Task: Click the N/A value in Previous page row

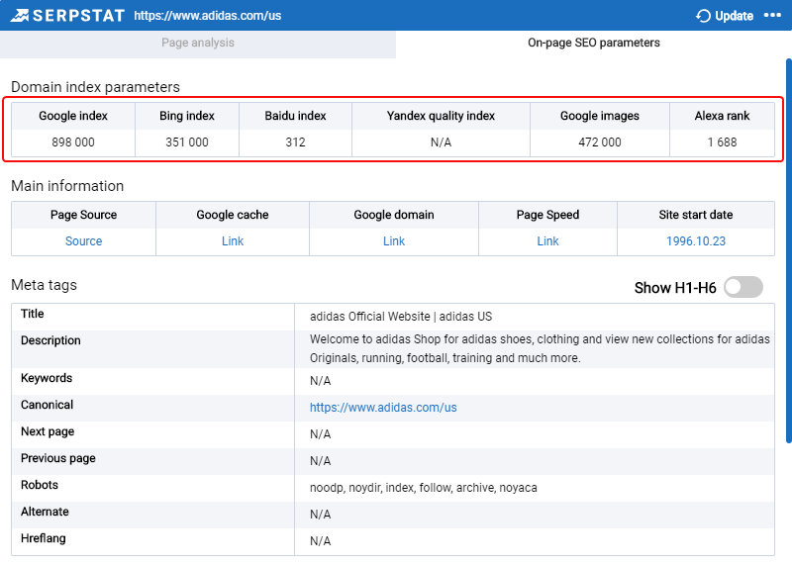Action: pos(320,461)
